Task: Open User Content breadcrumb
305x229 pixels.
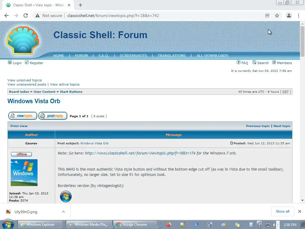Action: coord(45,92)
